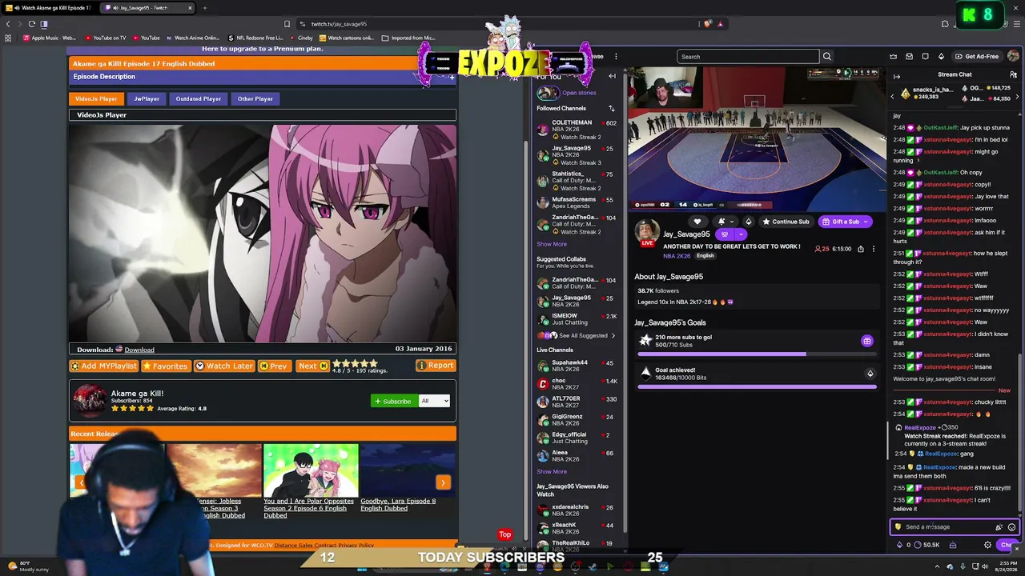The image size is (1025, 576).
Task: Click the episode Download link
Action: tap(139, 350)
